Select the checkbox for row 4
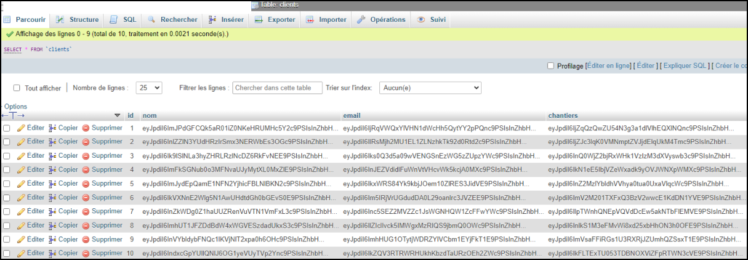 pos(6,170)
